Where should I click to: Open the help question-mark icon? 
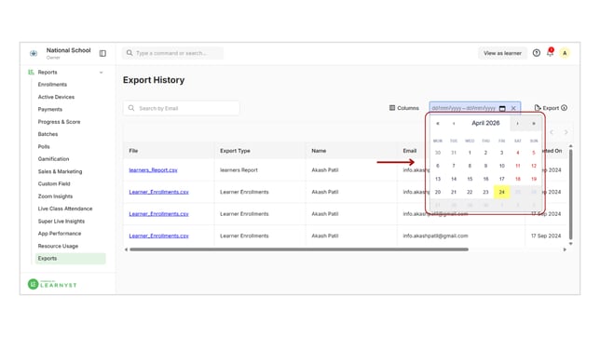point(537,53)
